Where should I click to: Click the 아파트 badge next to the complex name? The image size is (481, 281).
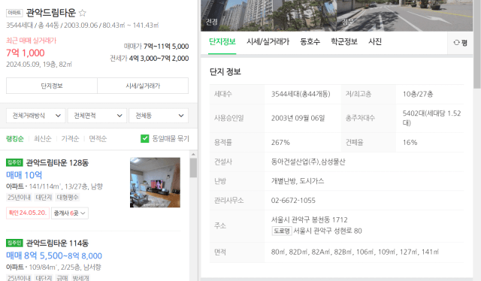[14, 13]
